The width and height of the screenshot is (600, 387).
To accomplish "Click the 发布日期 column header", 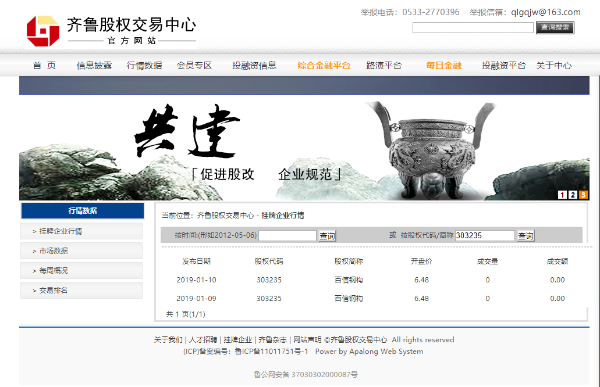I will (x=196, y=261).
